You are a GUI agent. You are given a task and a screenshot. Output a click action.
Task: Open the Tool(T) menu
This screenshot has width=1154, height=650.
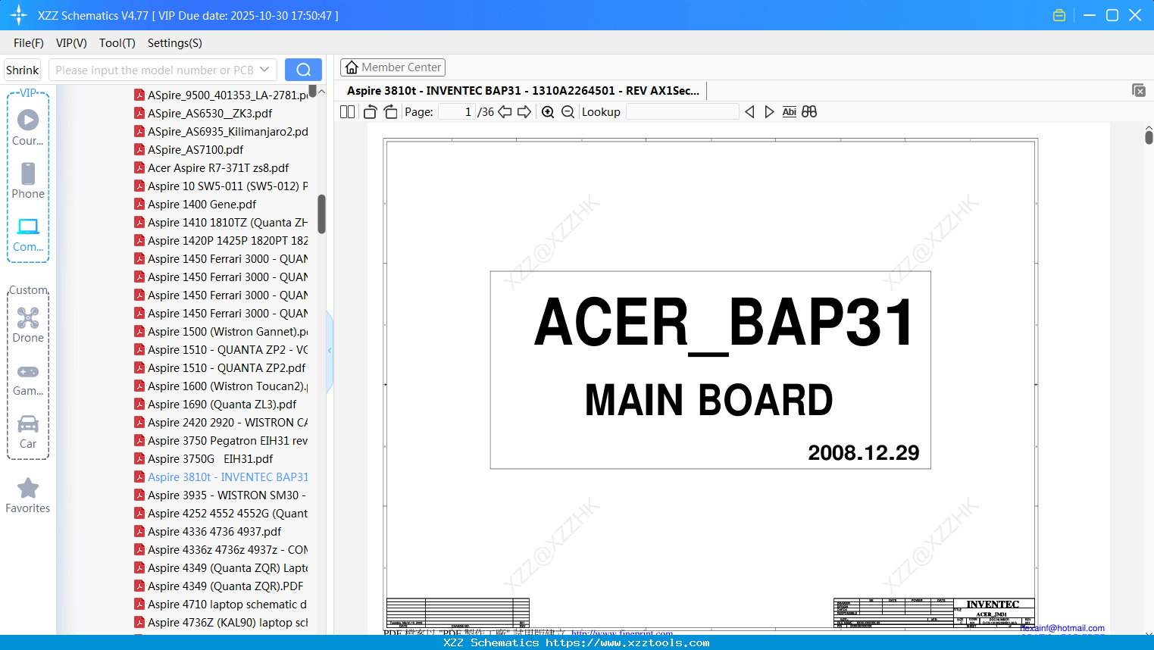tap(117, 43)
